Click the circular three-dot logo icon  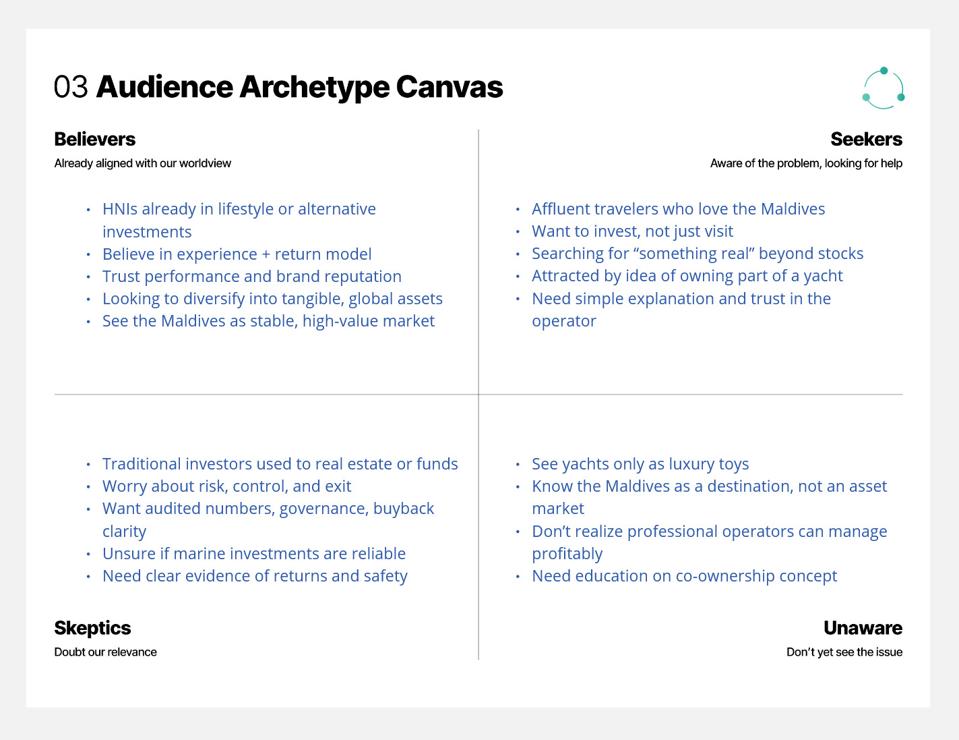point(883,88)
